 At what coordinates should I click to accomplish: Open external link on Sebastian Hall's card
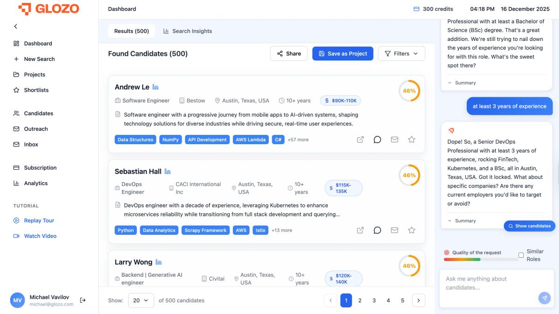[360, 230]
